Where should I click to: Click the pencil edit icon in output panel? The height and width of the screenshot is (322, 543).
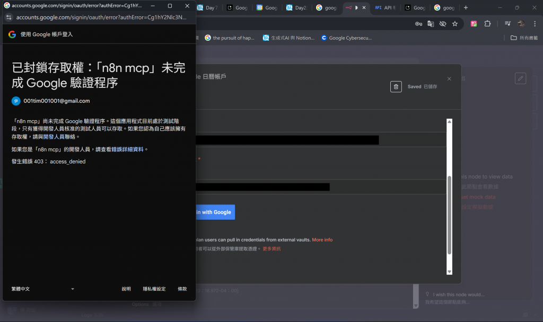[520, 78]
